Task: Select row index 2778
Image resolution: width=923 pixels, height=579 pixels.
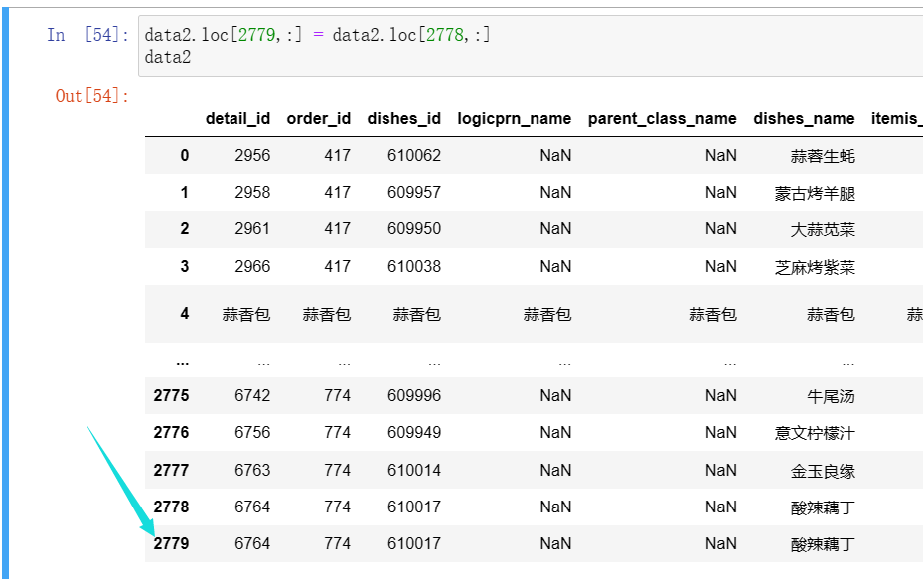Action: tap(171, 507)
